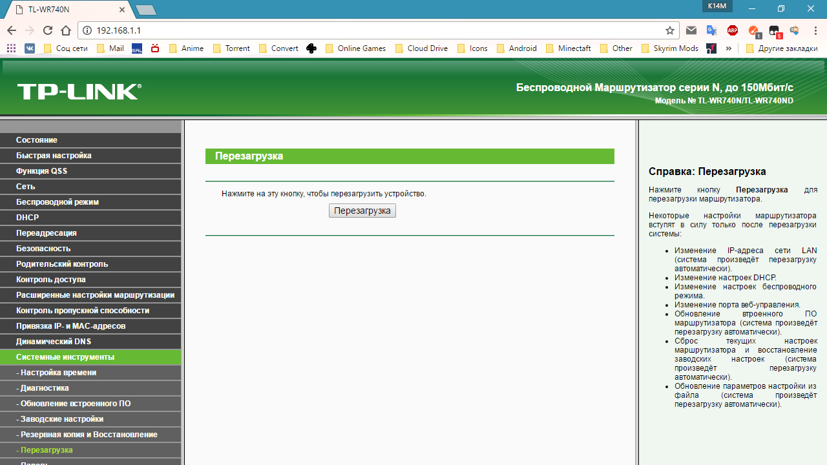
Task: Open the Cloud Drive bookmark folder
Action: click(421, 48)
